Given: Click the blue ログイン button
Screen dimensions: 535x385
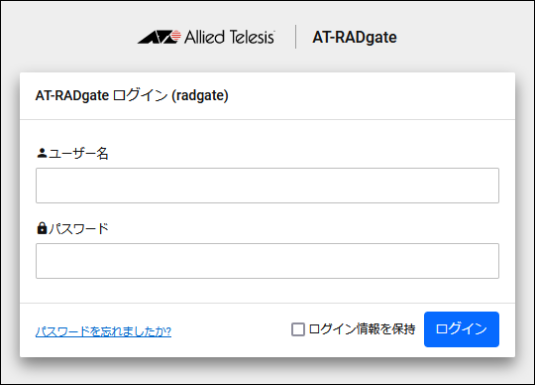Looking at the screenshot, I should (x=462, y=329).
